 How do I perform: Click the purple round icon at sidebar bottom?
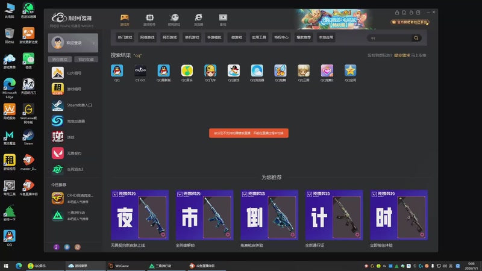tap(56, 247)
